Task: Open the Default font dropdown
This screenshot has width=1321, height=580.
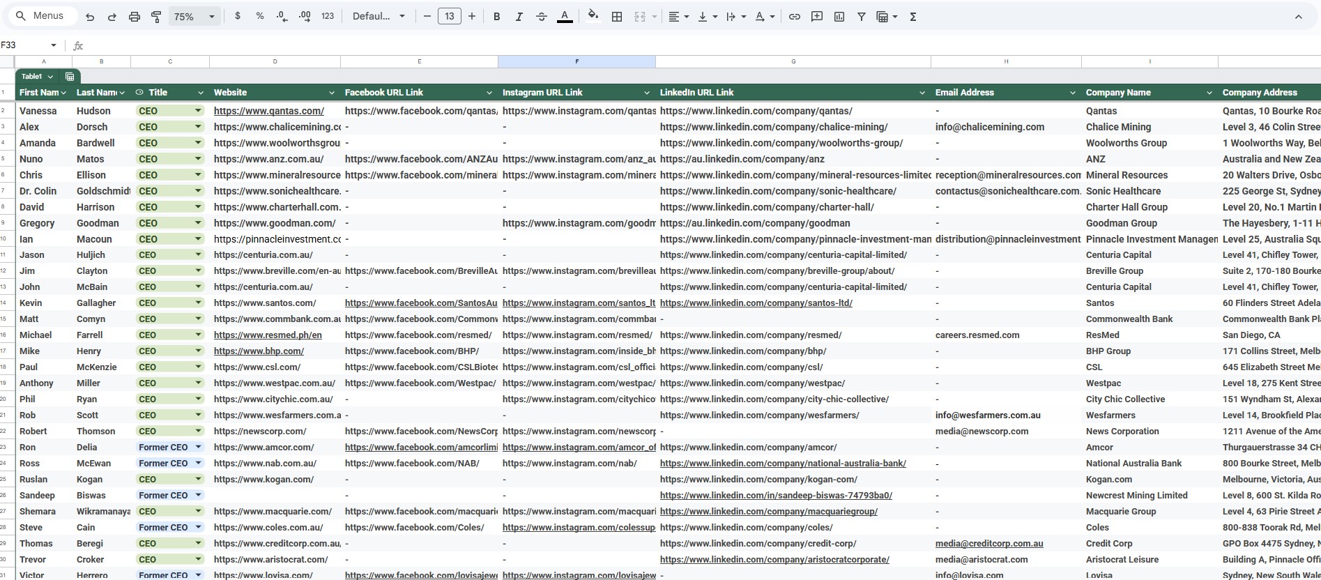Action: 379,16
